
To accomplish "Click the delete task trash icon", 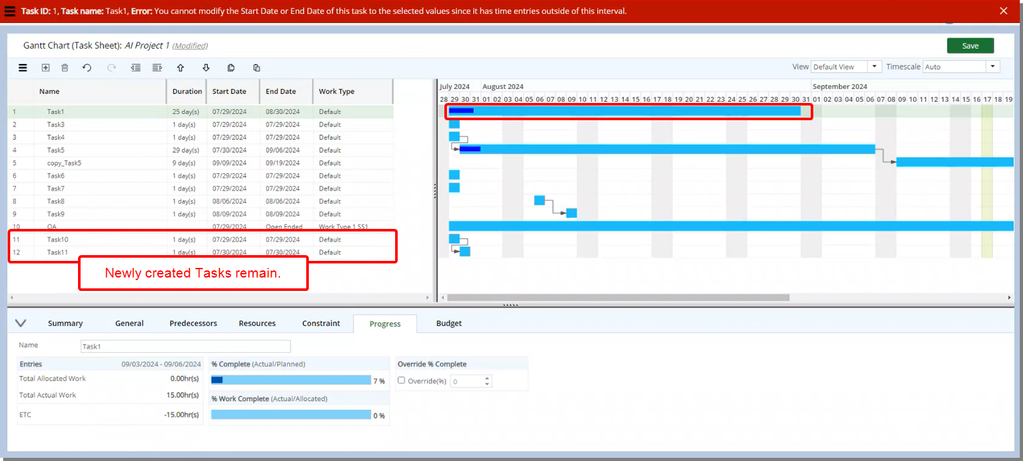I will pos(65,68).
